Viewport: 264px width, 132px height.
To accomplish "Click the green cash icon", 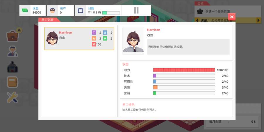I will coord(25,11).
